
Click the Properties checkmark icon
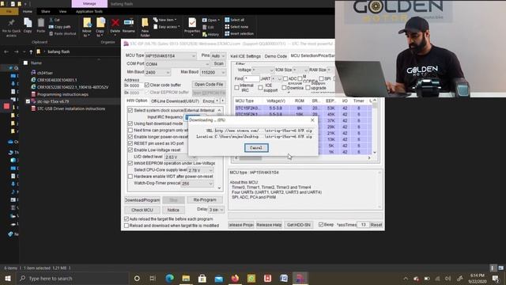tap(192, 23)
